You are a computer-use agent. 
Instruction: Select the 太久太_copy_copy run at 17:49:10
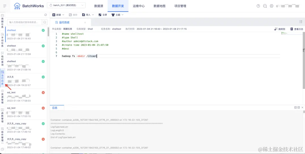tap(26, 127)
